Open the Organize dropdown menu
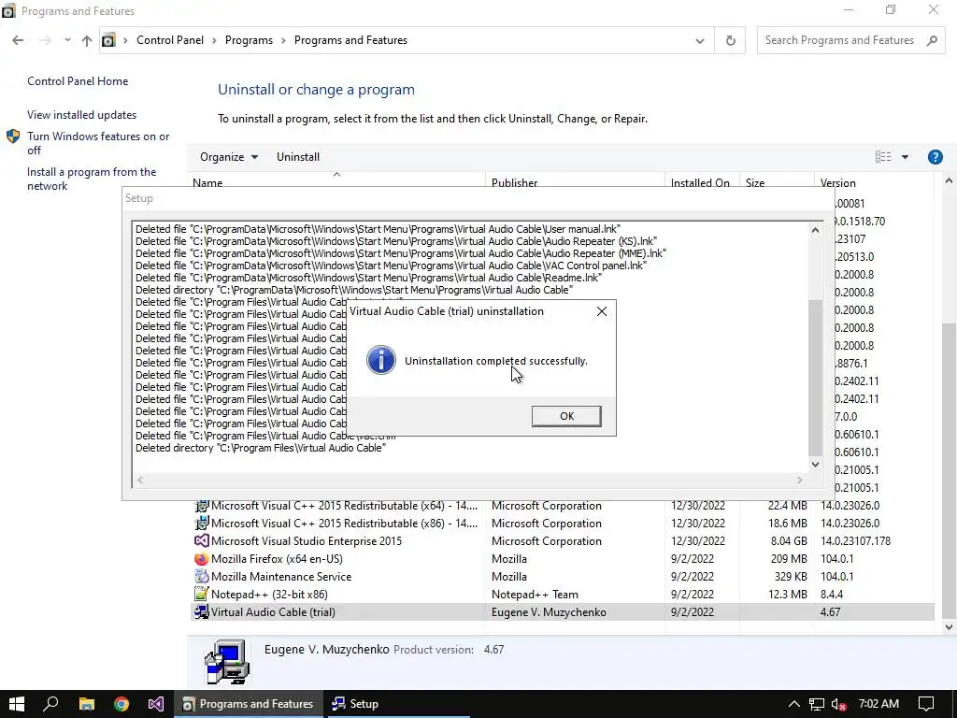Viewport: 957px width, 718px height. point(229,157)
